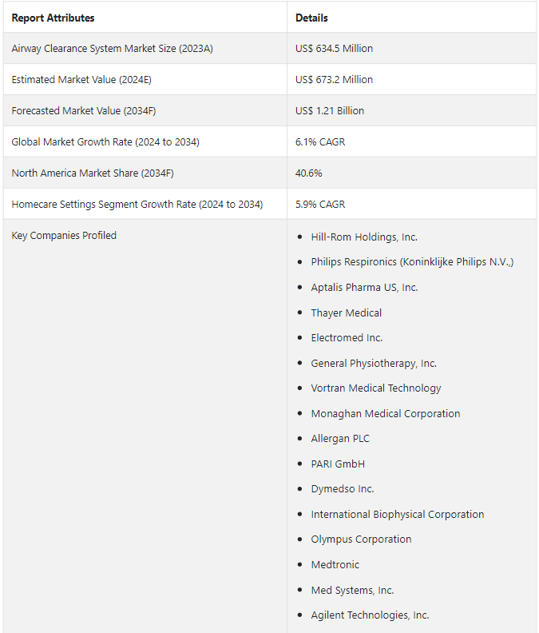Select the US$ 634.5 Million value
The image size is (539, 633).
334,49
